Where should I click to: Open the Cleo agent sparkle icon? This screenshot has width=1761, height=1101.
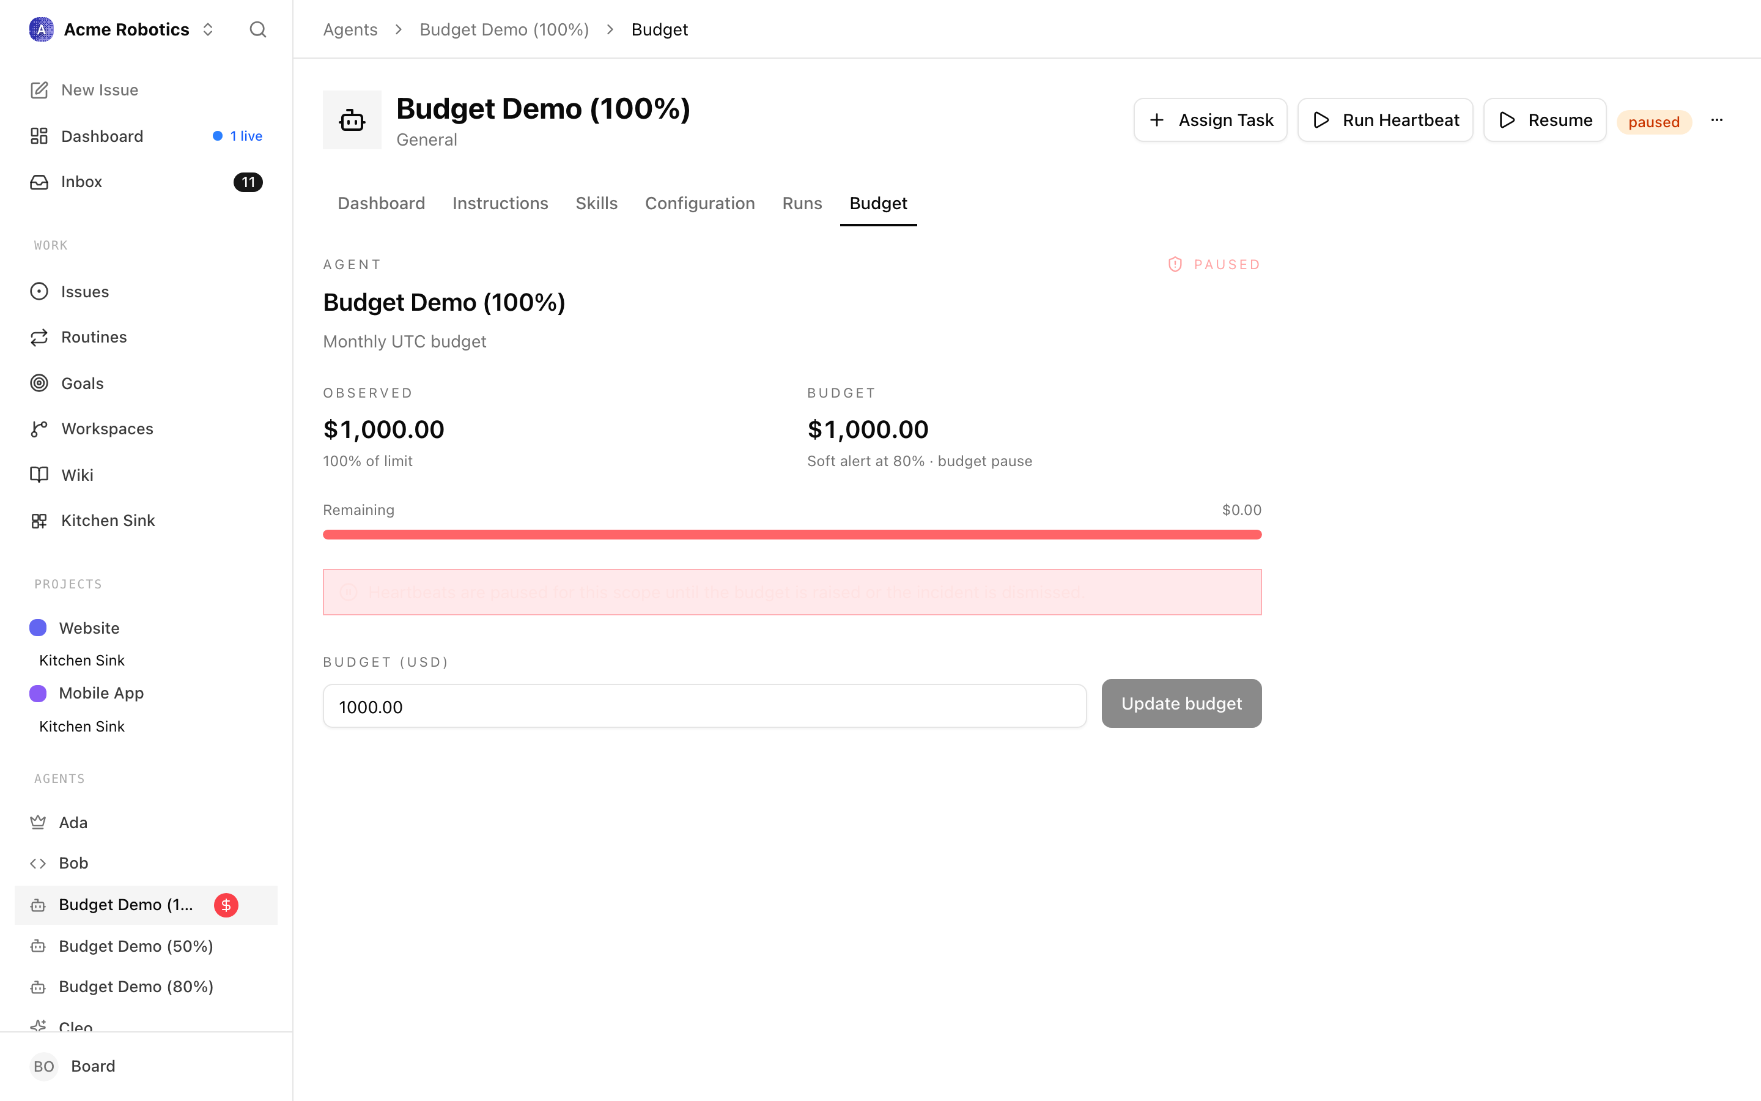tap(38, 1025)
